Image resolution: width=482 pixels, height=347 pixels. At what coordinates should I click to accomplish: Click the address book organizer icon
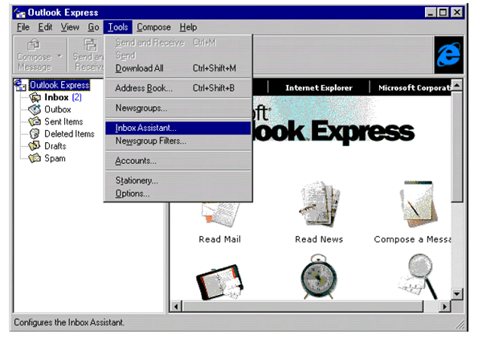[220, 282]
